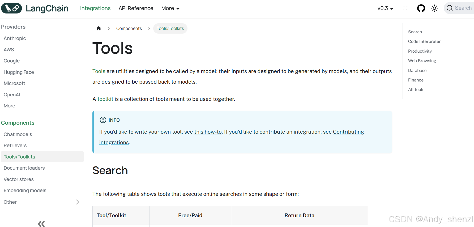Jump to Web Browsing in table of contents

422,61
